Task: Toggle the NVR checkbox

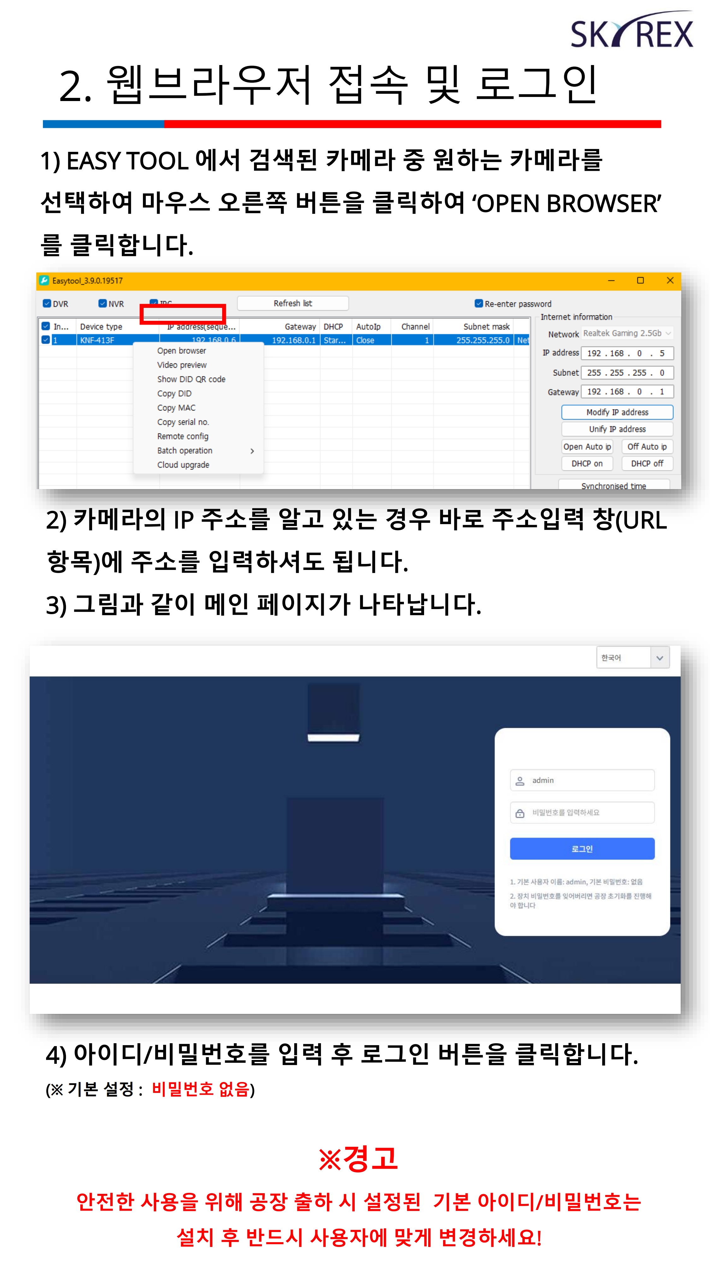Action: 103,303
